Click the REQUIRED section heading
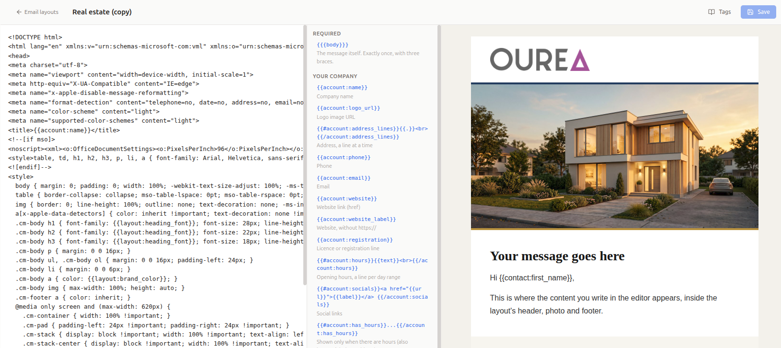Image resolution: width=781 pixels, height=348 pixels. coord(327,34)
